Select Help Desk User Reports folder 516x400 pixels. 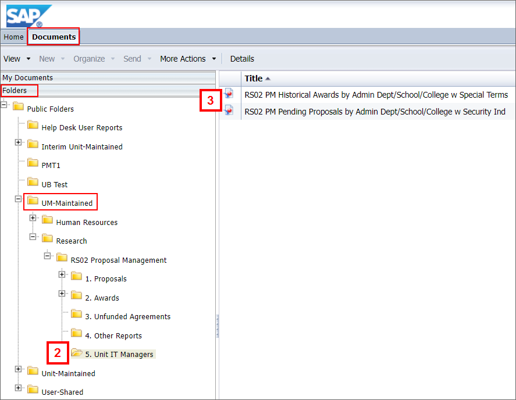point(82,128)
